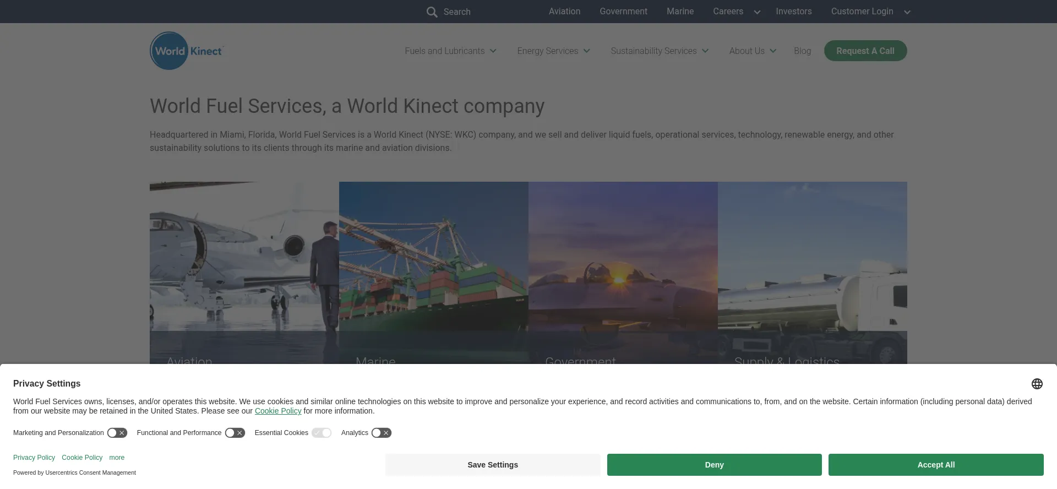Image resolution: width=1057 pixels, height=489 pixels.
Task: Open the Privacy Policy footer link
Action: point(34,458)
